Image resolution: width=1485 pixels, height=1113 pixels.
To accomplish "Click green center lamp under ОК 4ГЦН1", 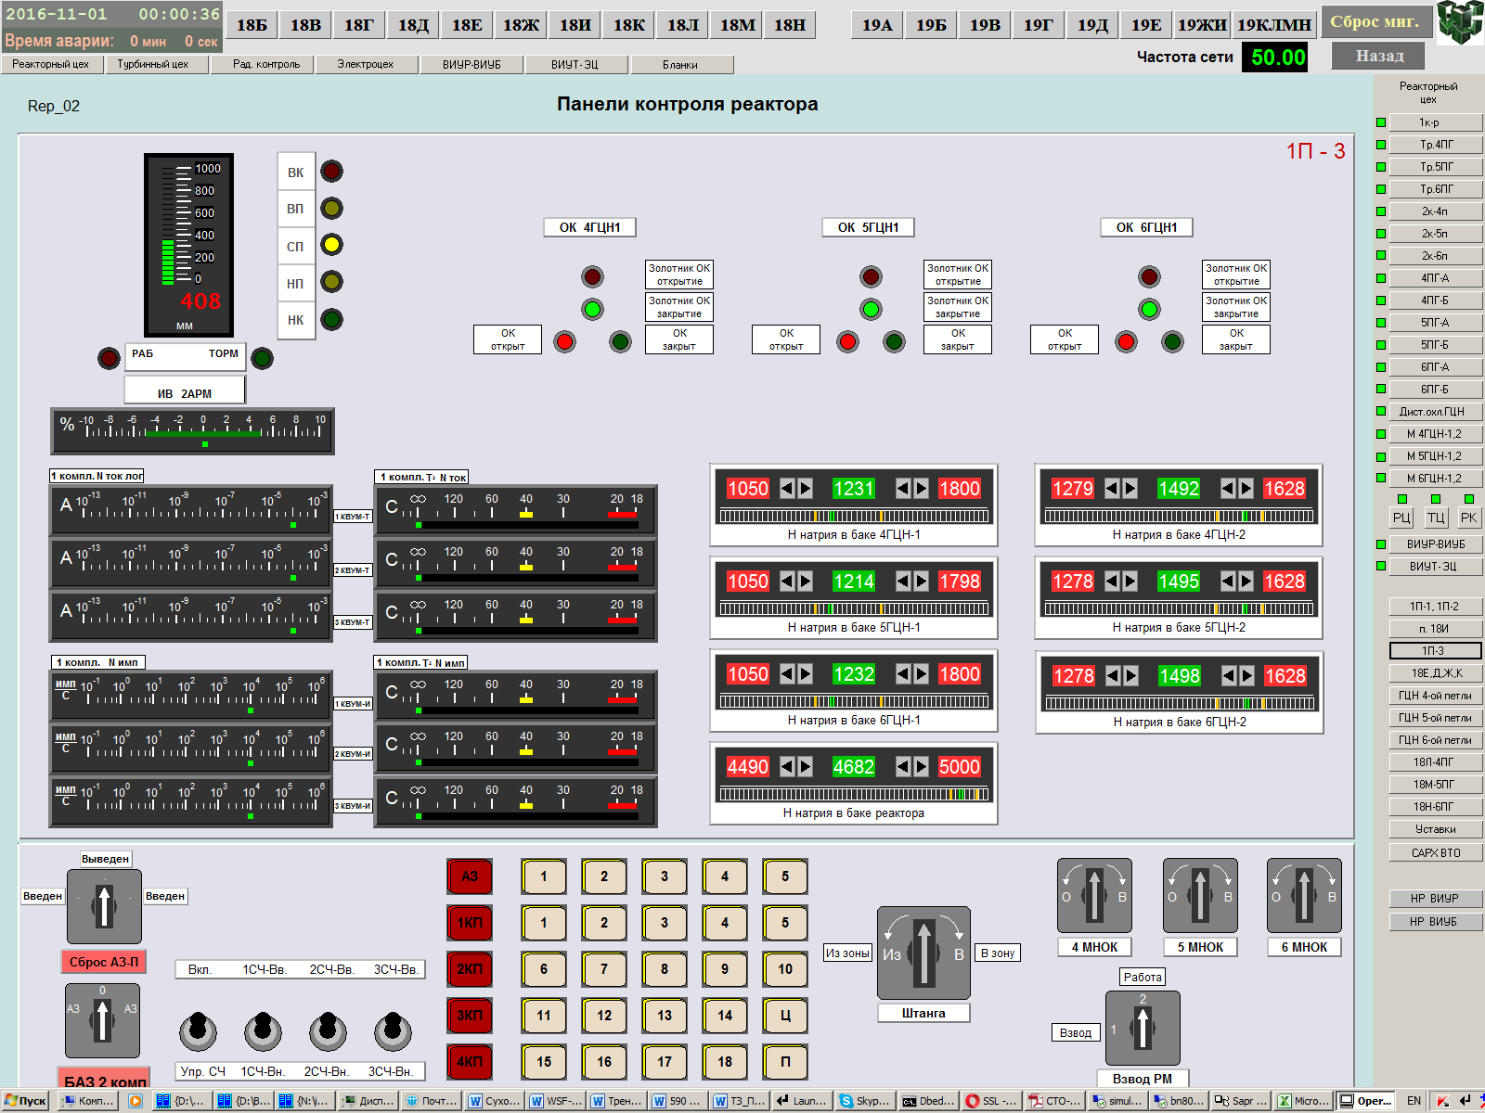I will click(x=592, y=309).
